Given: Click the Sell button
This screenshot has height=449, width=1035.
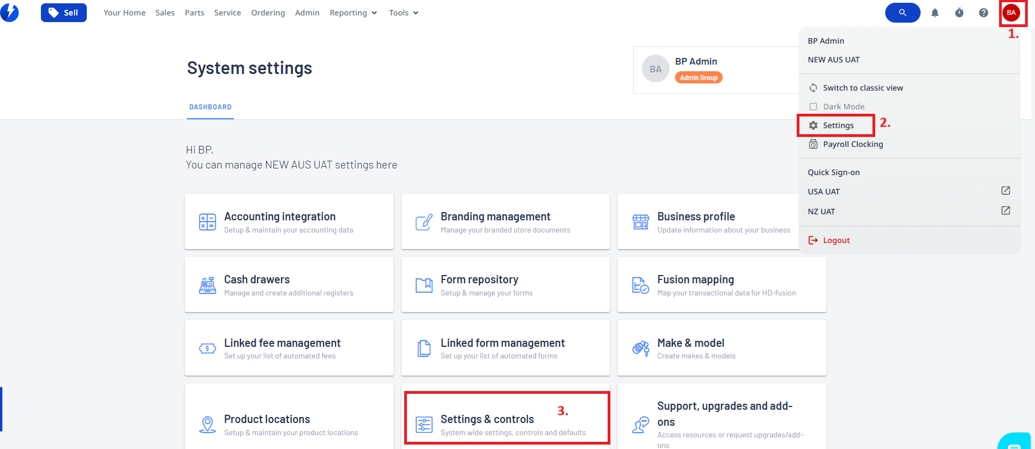Looking at the screenshot, I should click(64, 13).
